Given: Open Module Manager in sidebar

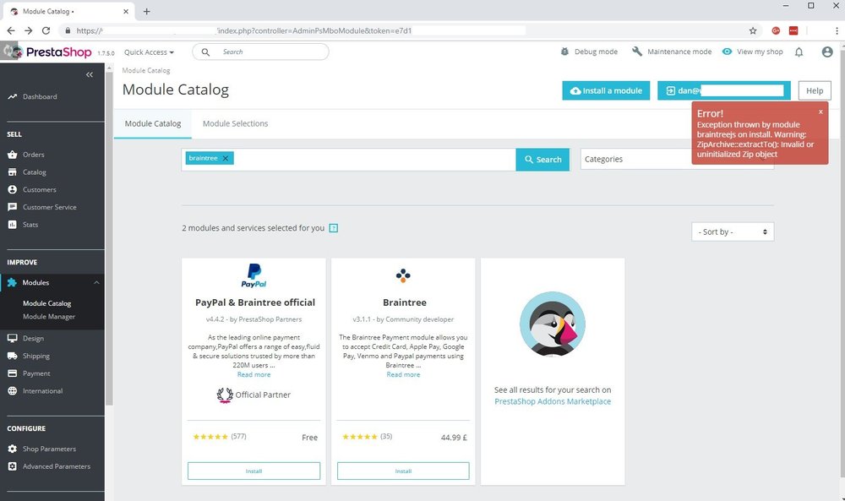Looking at the screenshot, I should [x=49, y=316].
